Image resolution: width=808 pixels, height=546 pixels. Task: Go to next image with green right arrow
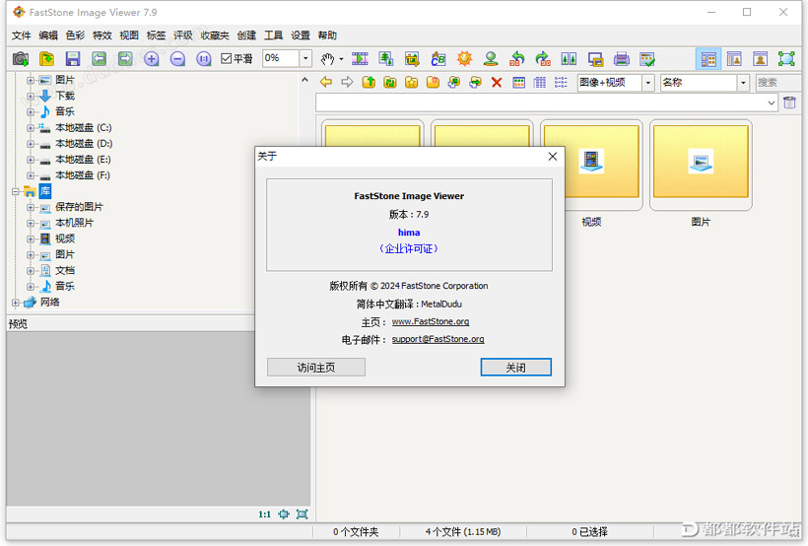tap(125, 59)
